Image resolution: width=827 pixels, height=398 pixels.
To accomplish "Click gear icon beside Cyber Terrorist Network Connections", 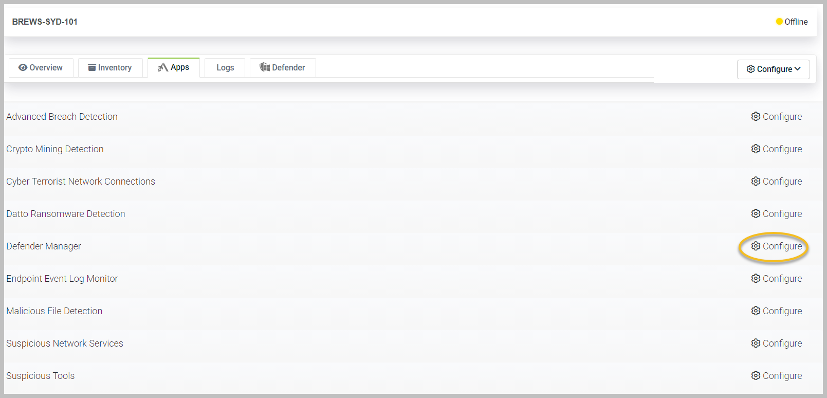I will [x=755, y=182].
